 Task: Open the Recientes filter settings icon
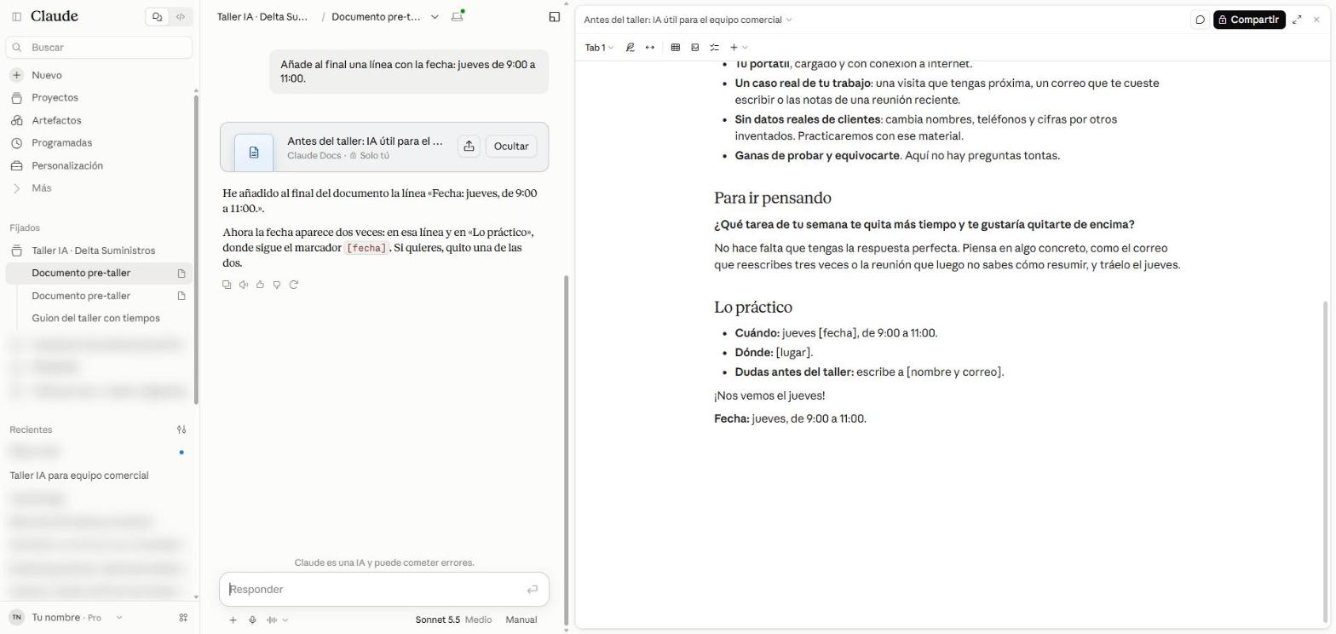(x=181, y=429)
